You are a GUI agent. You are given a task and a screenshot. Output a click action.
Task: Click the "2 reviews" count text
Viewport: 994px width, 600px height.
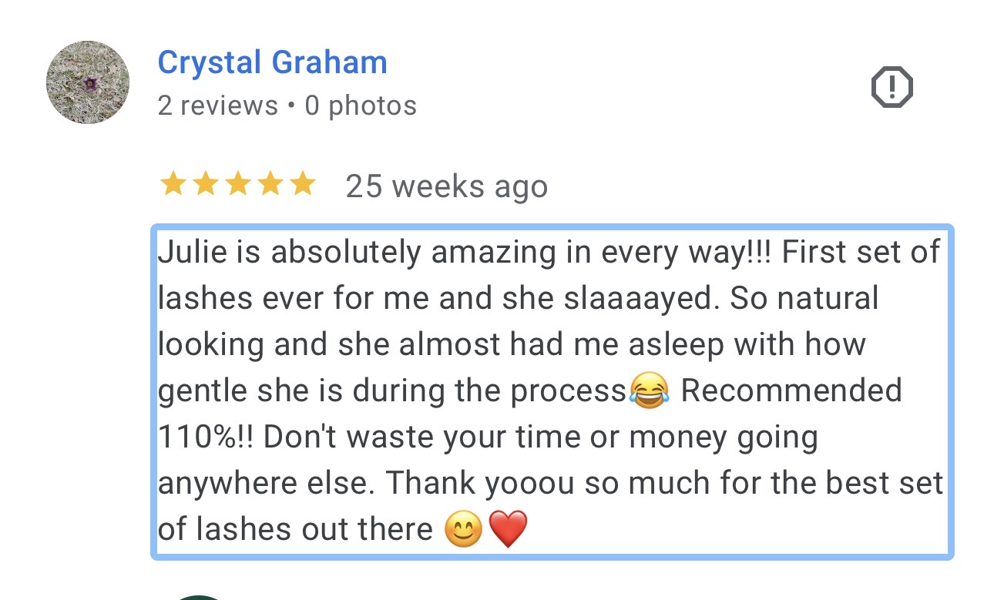pos(217,106)
